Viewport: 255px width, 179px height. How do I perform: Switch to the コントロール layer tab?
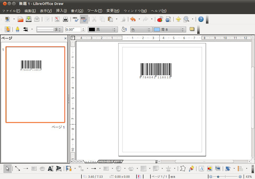[x=105, y=161]
